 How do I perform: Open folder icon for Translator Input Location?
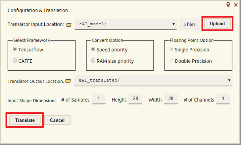point(69,25)
